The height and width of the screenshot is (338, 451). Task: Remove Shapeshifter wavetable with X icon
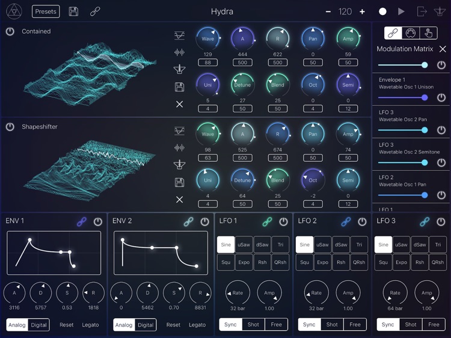179,199
